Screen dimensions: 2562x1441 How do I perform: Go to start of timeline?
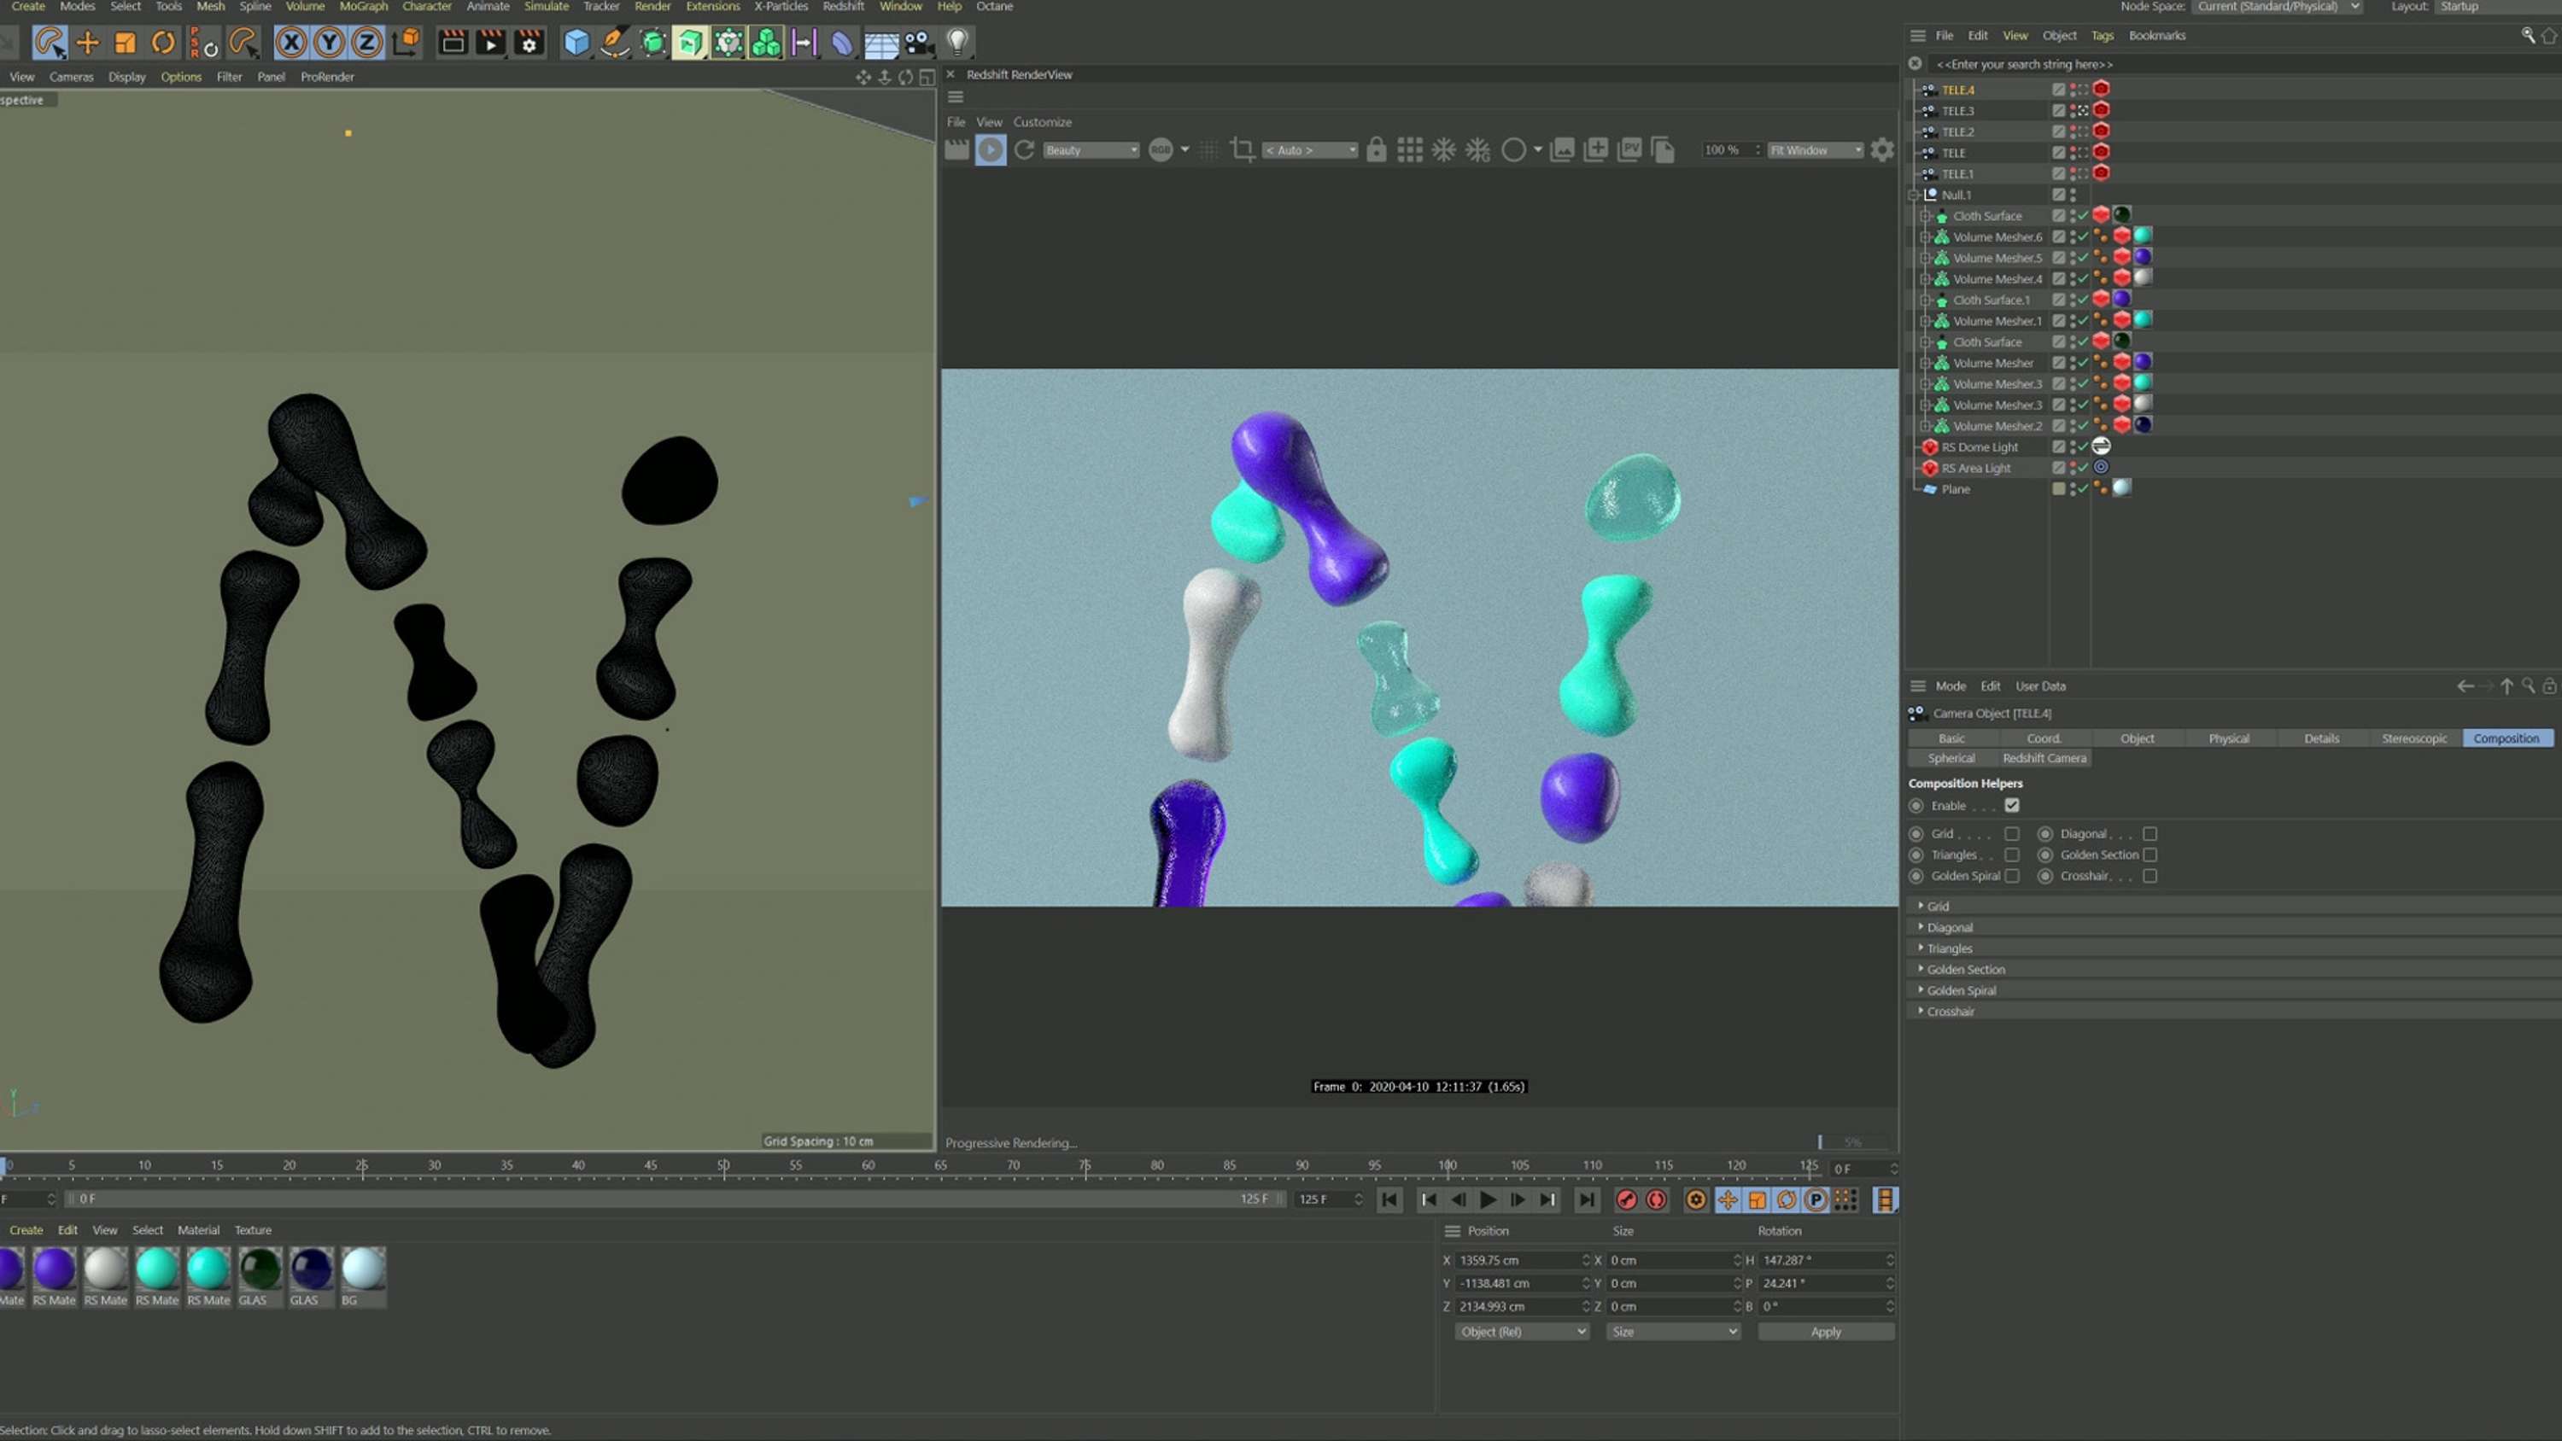1389,1199
